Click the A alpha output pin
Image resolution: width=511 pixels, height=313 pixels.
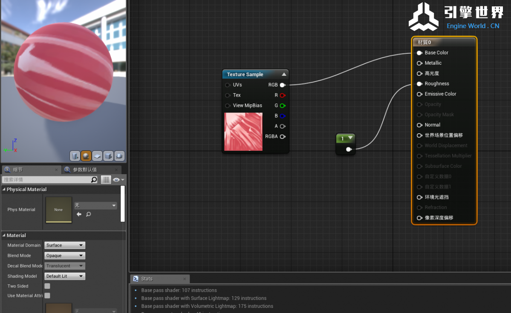click(x=283, y=126)
